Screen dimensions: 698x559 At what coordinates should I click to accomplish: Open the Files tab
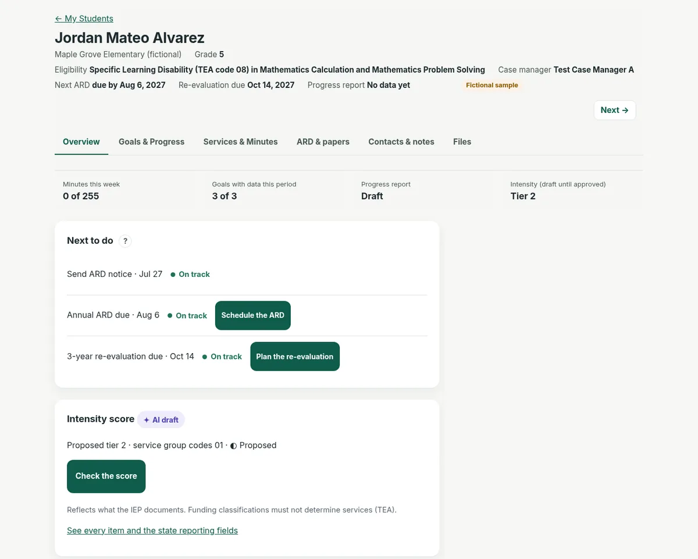tap(462, 141)
